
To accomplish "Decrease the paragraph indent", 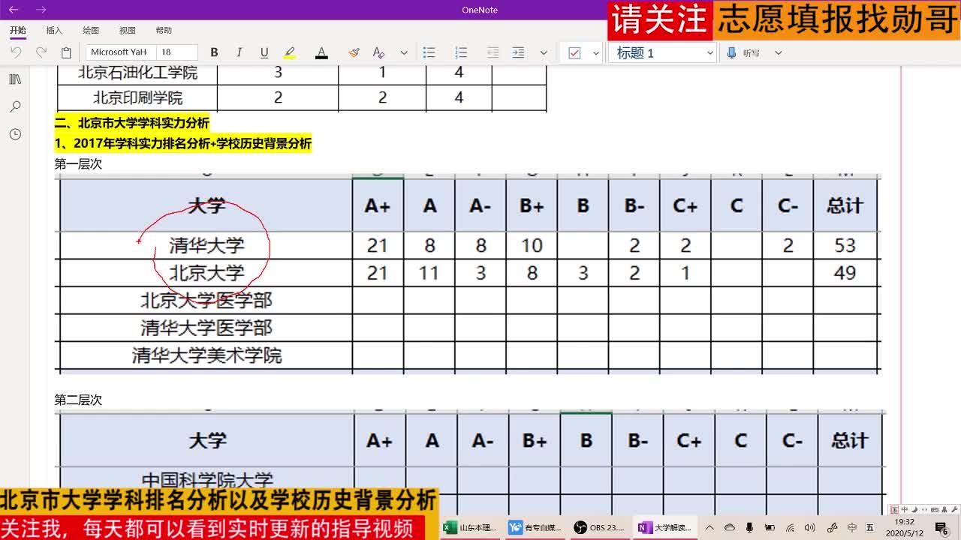I will point(493,52).
